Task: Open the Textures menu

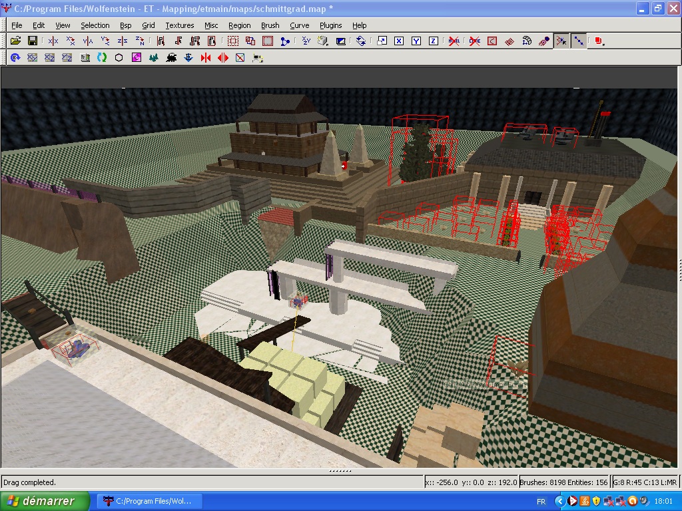Action: tap(180, 25)
